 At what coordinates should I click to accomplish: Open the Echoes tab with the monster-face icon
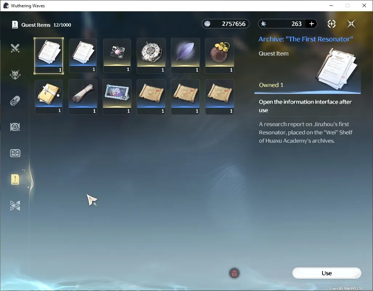(15, 75)
